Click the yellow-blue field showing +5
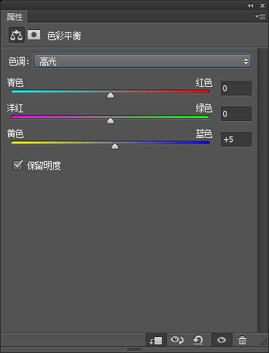The image size is (269, 353). tap(236, 139)
